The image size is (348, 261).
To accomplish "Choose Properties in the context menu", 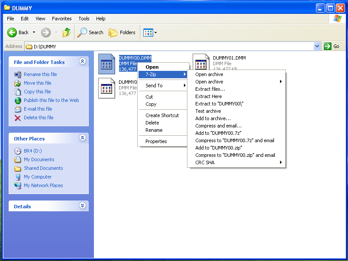I will (156, 141).
